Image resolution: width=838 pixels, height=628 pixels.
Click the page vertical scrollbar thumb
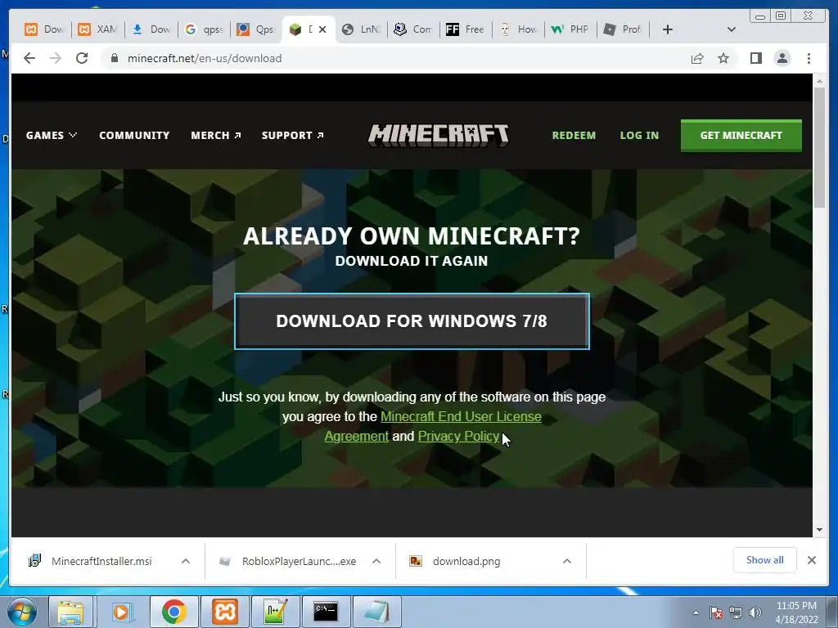(x=819, y=147)
